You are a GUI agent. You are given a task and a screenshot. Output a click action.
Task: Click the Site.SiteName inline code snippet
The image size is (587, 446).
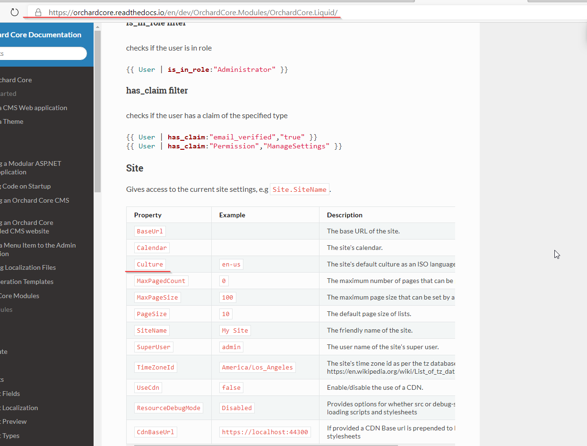point(299,189)
